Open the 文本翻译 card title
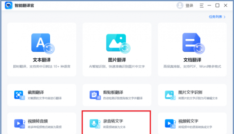The image size is (234, 134). (x=42, y=60)
